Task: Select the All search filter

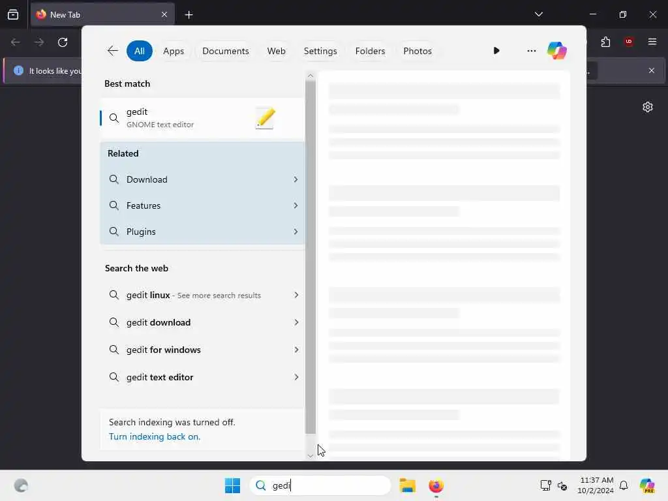Action: [140, 51]
